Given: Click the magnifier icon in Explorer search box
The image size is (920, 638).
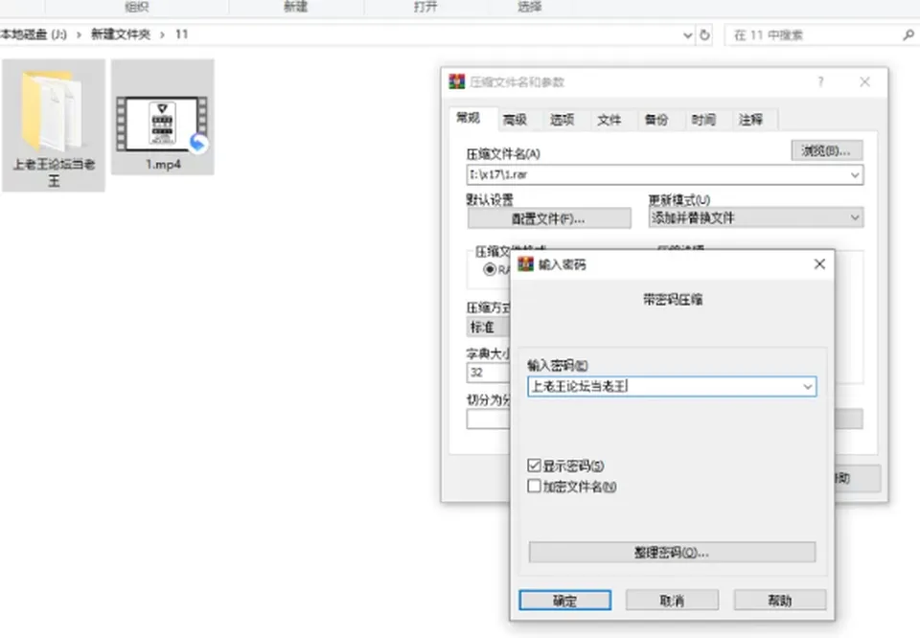Looking at the screenshot, I should [x=908, y=35].
